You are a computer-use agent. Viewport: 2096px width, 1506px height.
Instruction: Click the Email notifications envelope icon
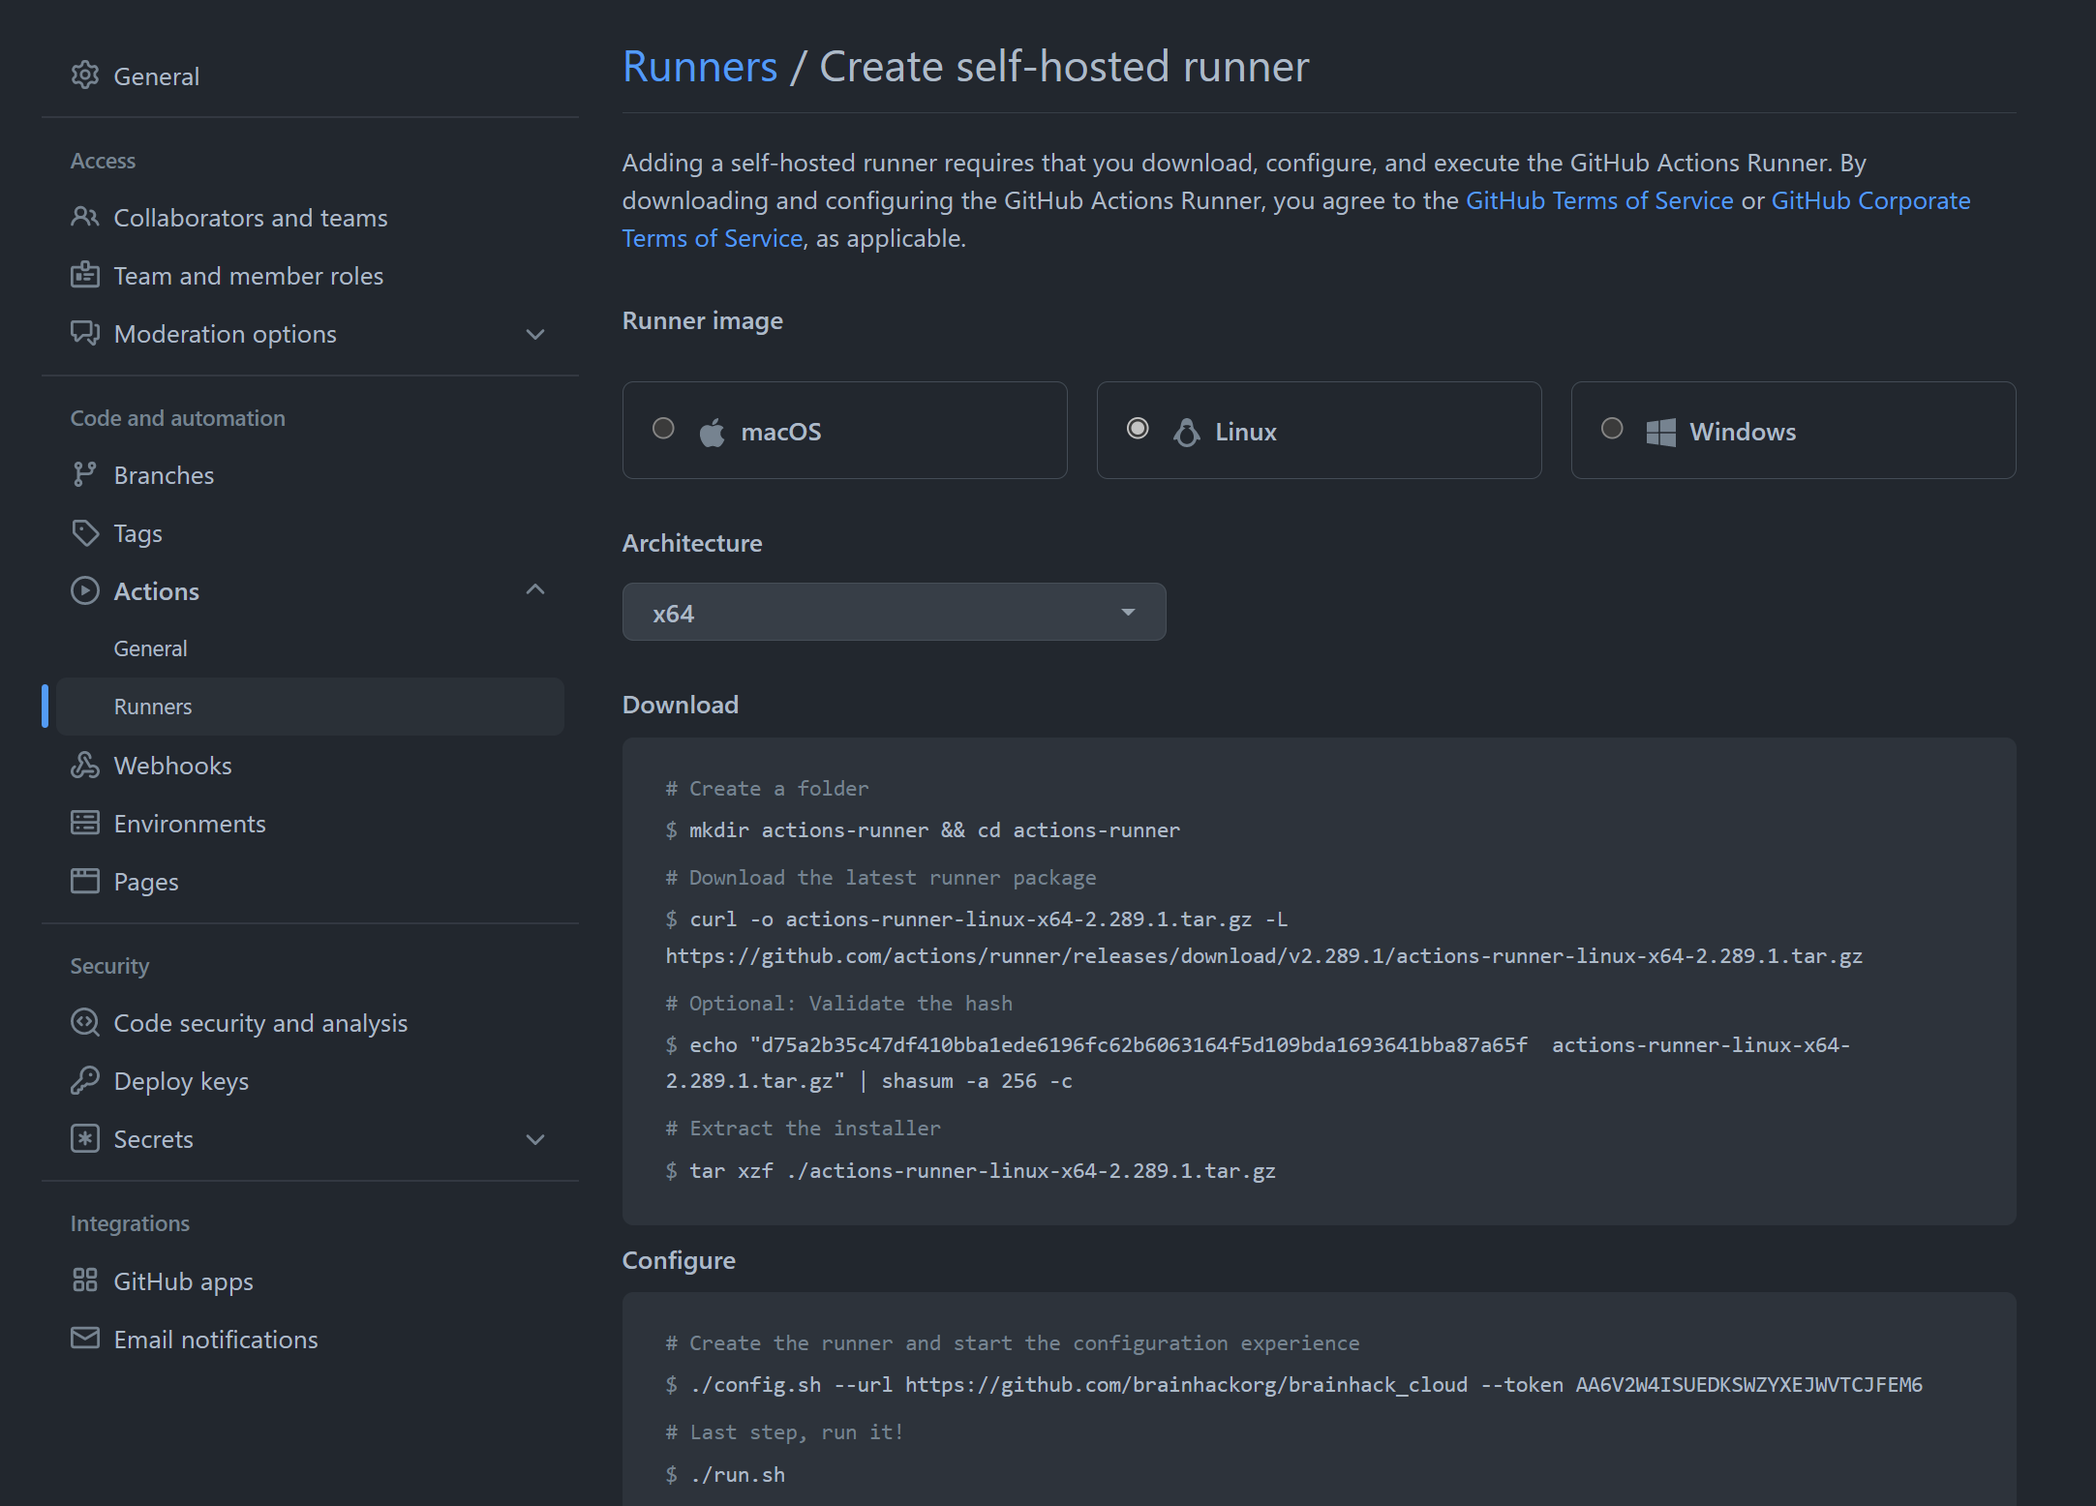(85, 1338)
